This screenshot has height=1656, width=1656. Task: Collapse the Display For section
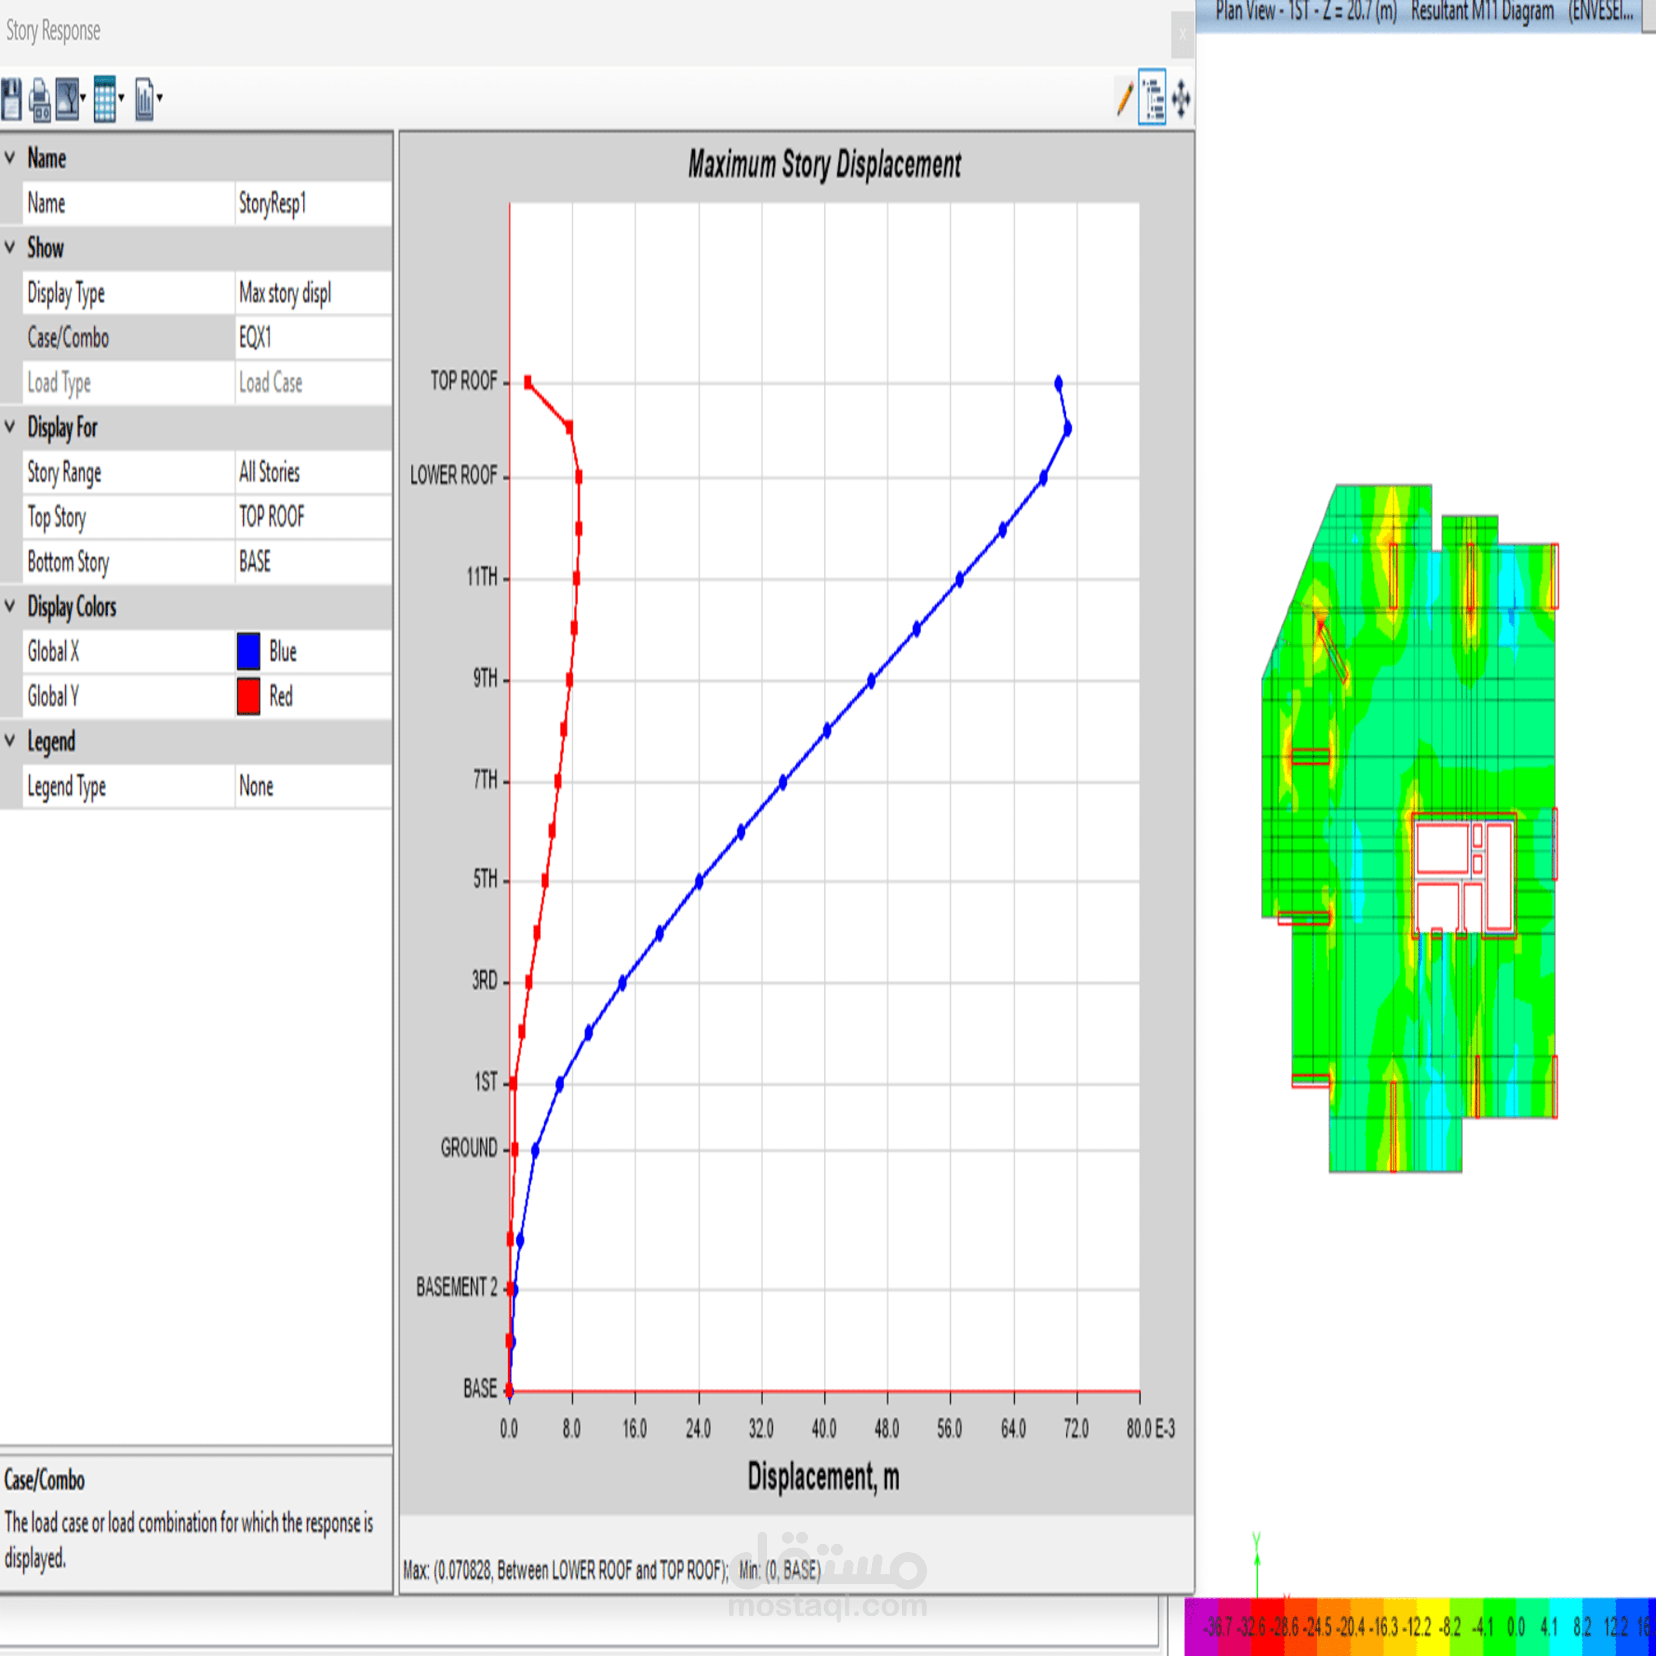point(10,427)
